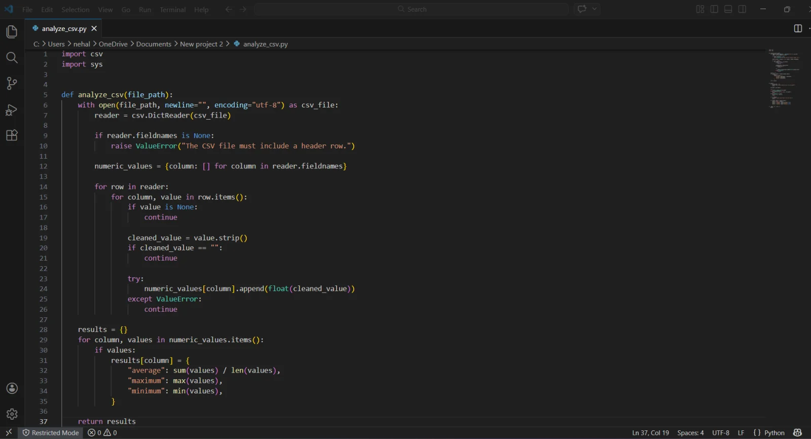Open the Source Control view
The height and width of the screenshot is (439, 811).
click(12, 83)
